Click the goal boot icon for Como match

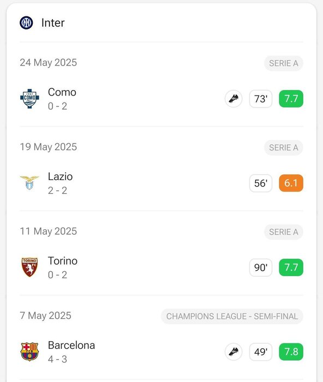[x=234, y=99]
